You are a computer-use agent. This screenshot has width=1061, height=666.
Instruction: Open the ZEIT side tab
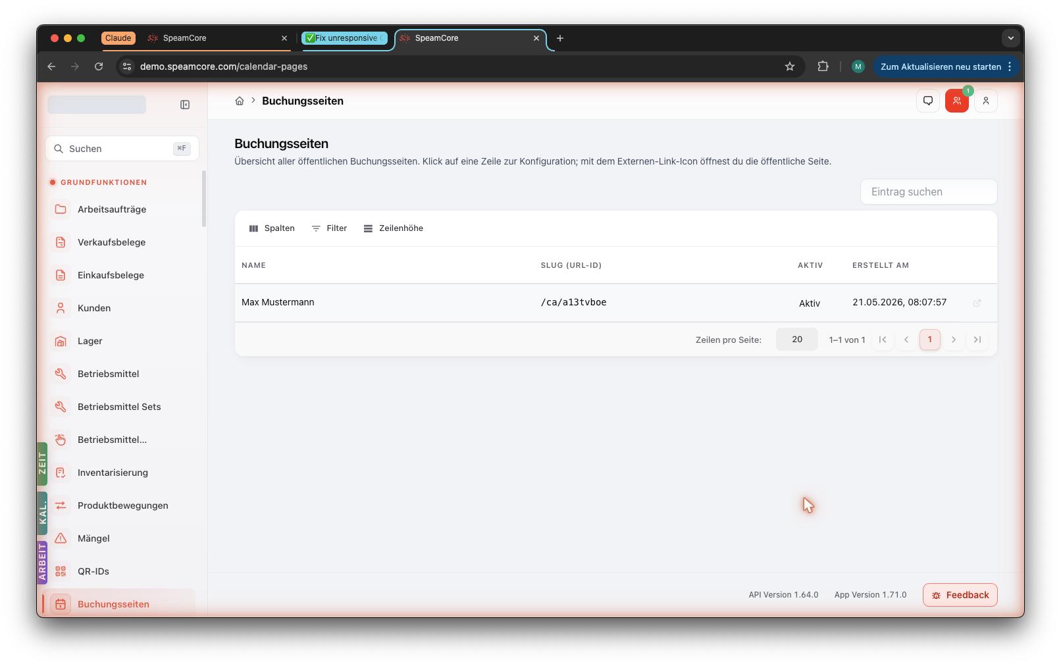pyautogui.click(x=42, y=463)
